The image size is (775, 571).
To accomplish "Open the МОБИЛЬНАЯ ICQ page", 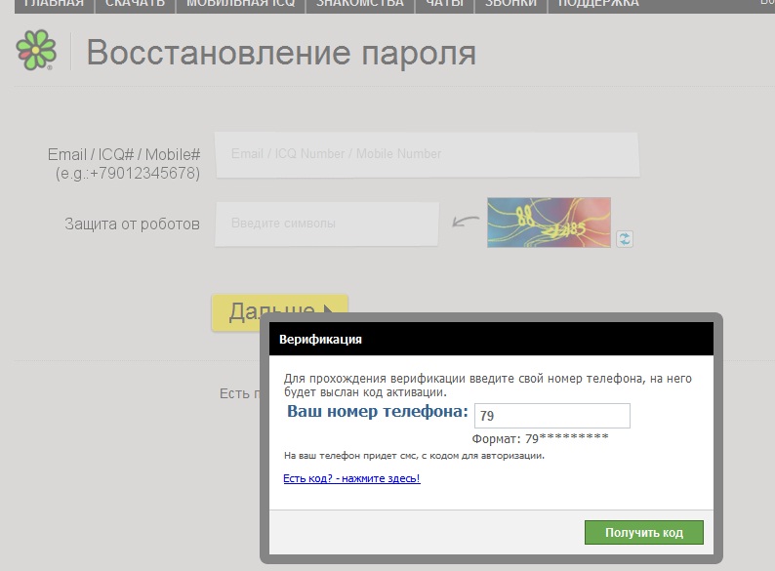I will [x=240, y=4].
